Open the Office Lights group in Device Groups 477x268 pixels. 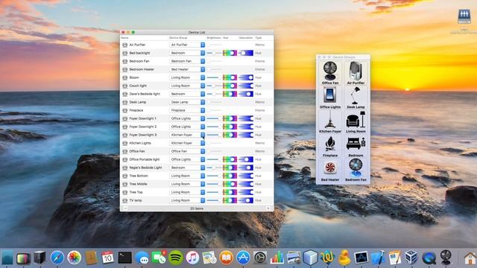tap(330, 98)
